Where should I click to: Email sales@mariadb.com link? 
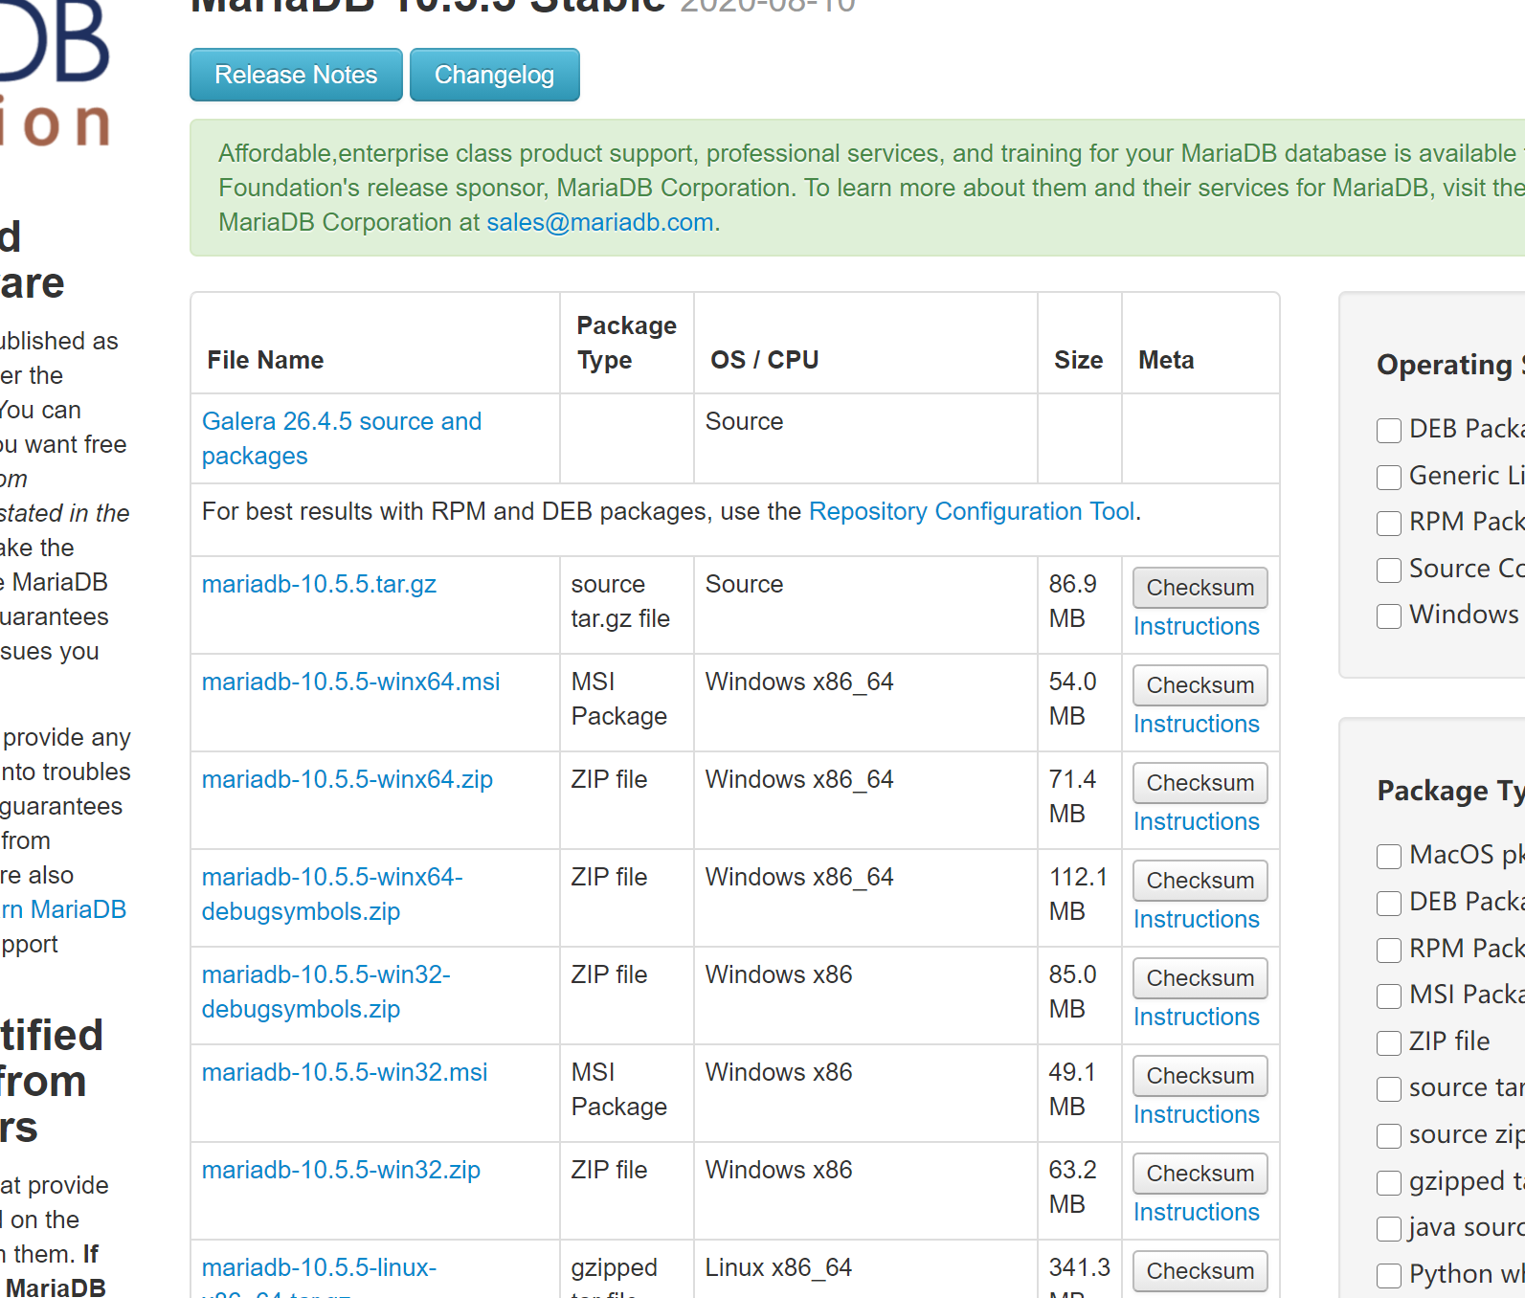click(600, 222)
